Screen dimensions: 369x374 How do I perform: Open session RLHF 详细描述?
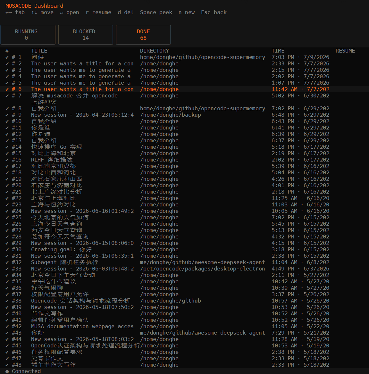[184, 160]
